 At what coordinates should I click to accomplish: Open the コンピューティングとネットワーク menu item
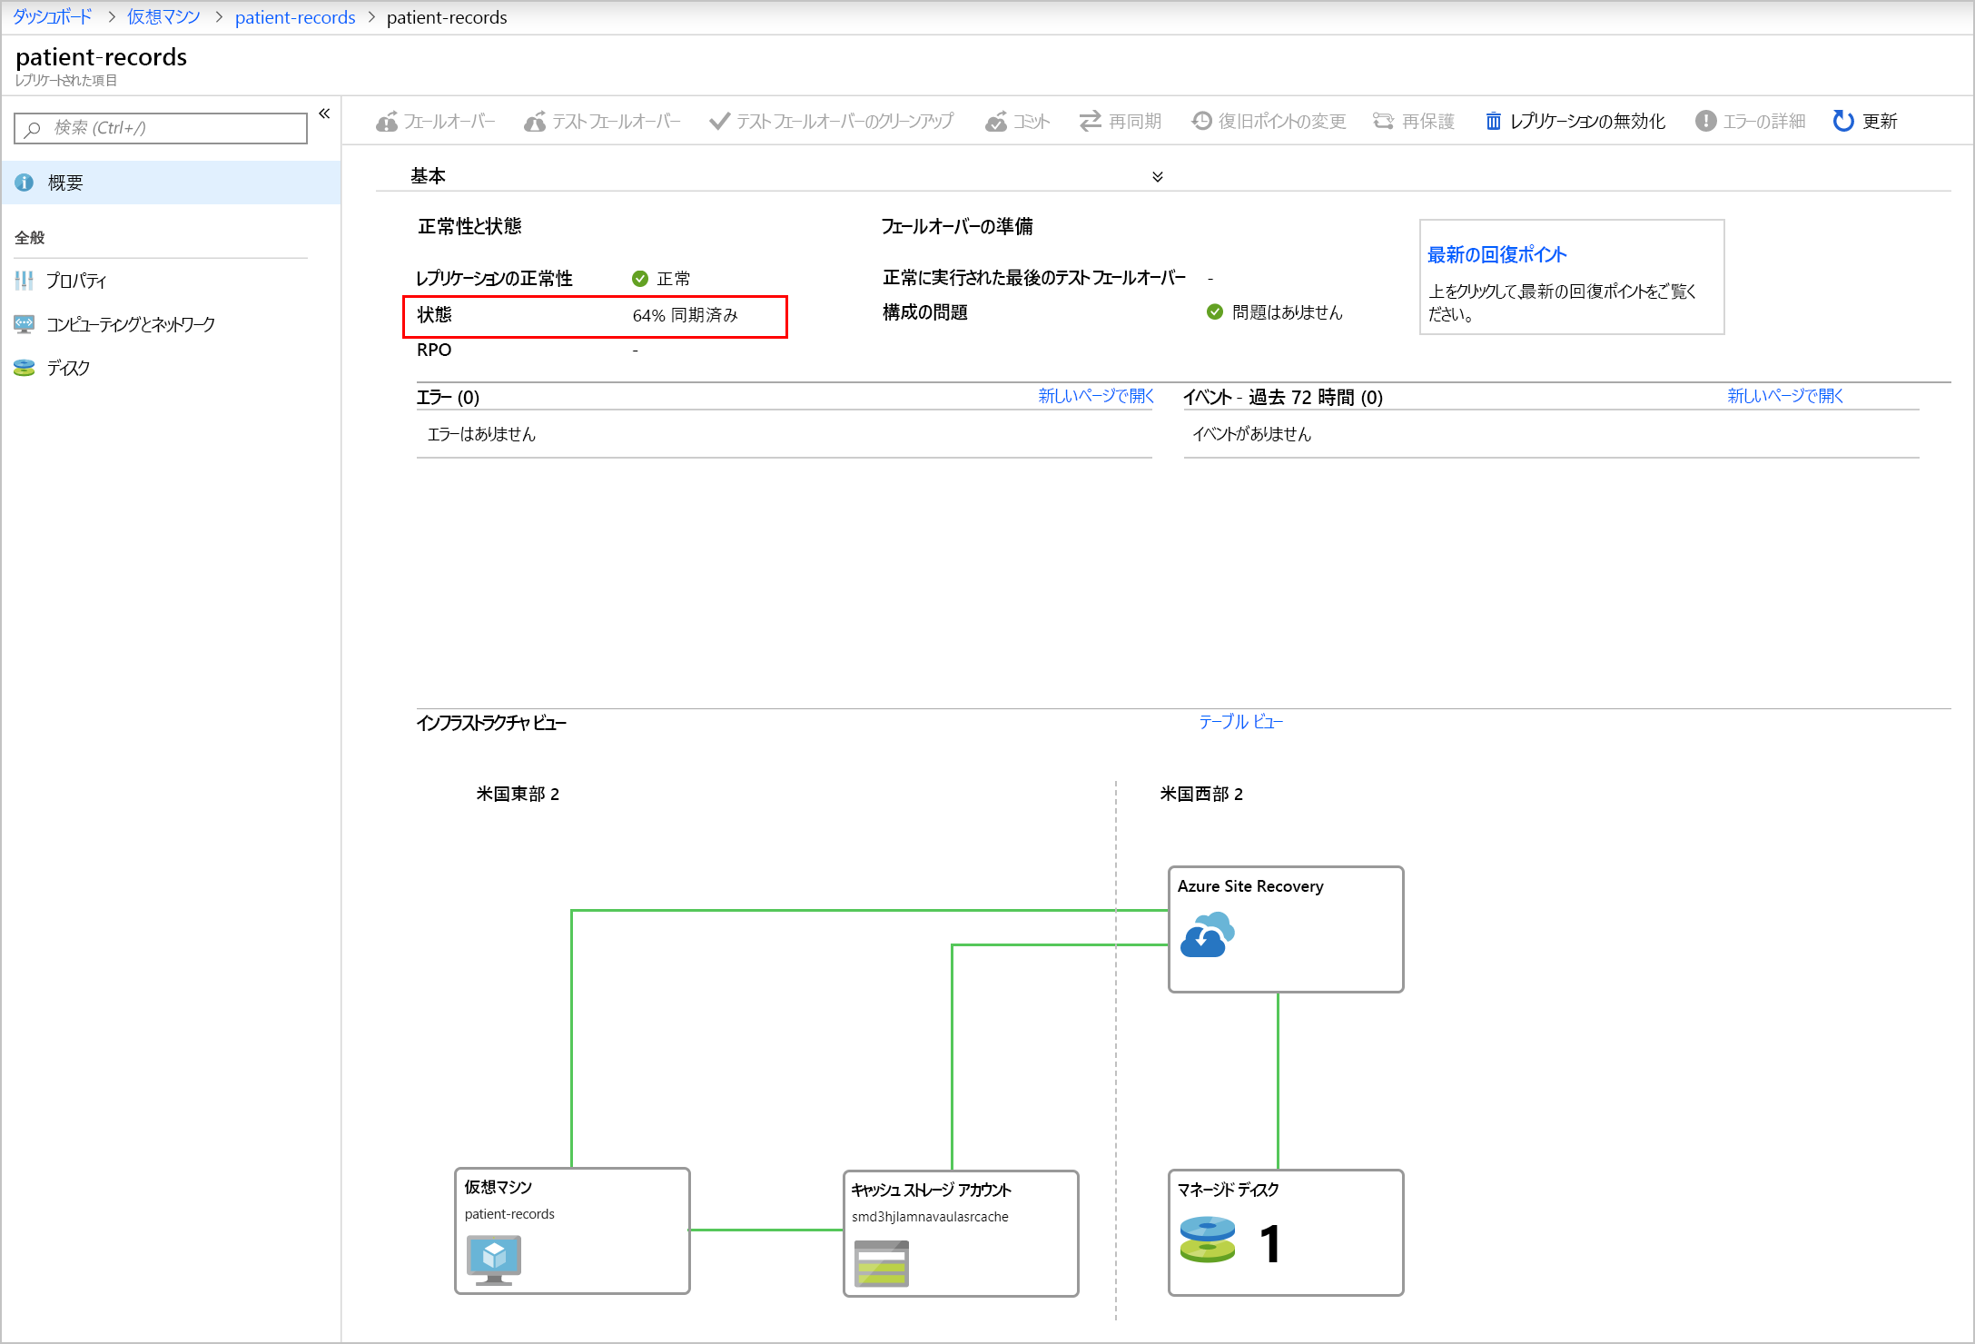point(171,324)
